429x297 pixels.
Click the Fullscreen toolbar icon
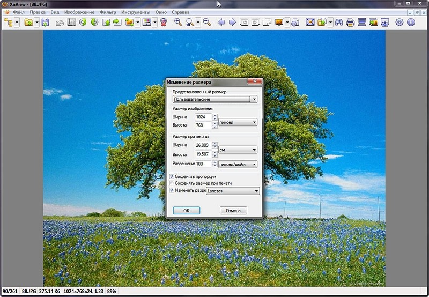[310, 23]
